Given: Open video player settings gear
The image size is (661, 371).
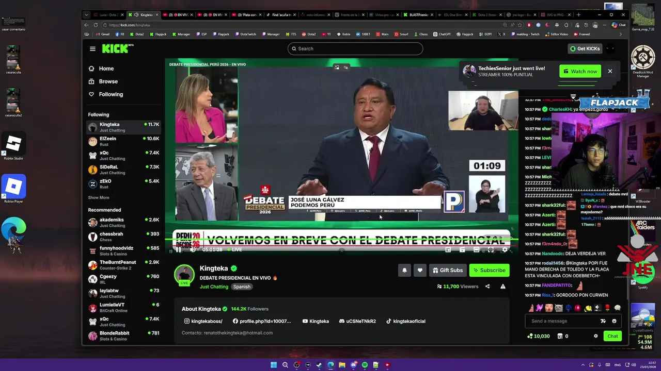Looking at the screenshot, I should (505, 250).
